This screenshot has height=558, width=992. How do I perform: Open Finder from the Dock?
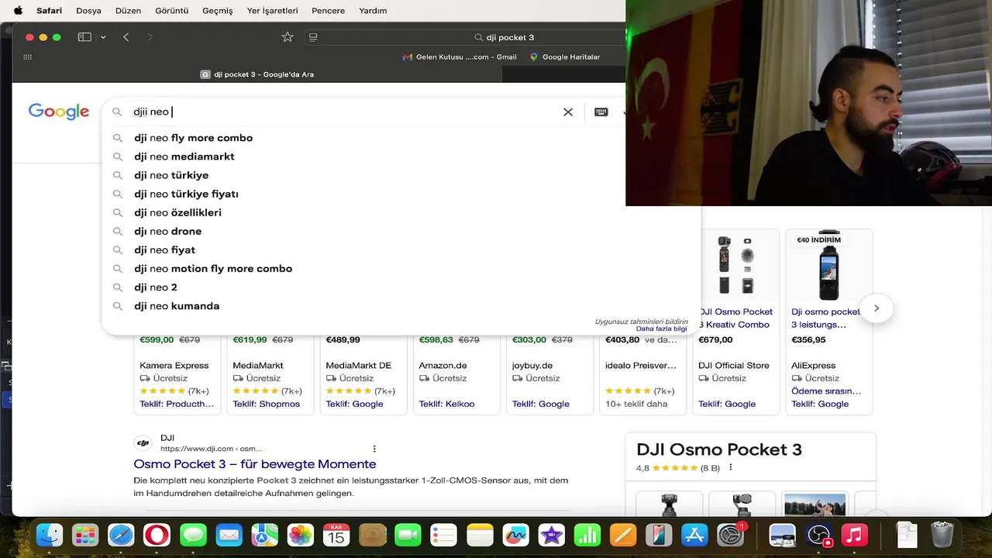point(50,535)
